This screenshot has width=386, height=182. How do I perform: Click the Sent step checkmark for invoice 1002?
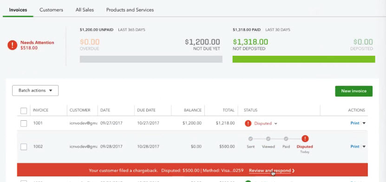[250, 139]
